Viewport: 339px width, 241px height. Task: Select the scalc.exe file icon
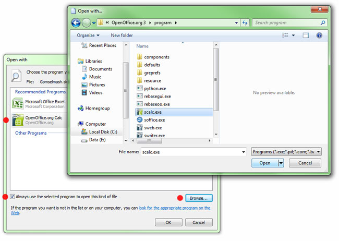(x=140, y=112)
